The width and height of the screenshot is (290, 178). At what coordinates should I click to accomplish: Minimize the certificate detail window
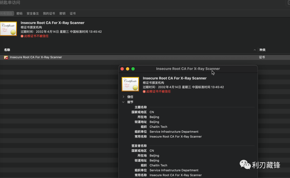coord(128,69)
